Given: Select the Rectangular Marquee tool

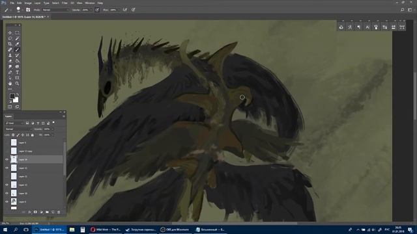Looking at the screenshot, I should click(x=17, y=33).
